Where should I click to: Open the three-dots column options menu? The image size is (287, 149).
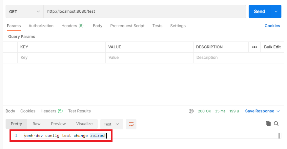[255, 47]
